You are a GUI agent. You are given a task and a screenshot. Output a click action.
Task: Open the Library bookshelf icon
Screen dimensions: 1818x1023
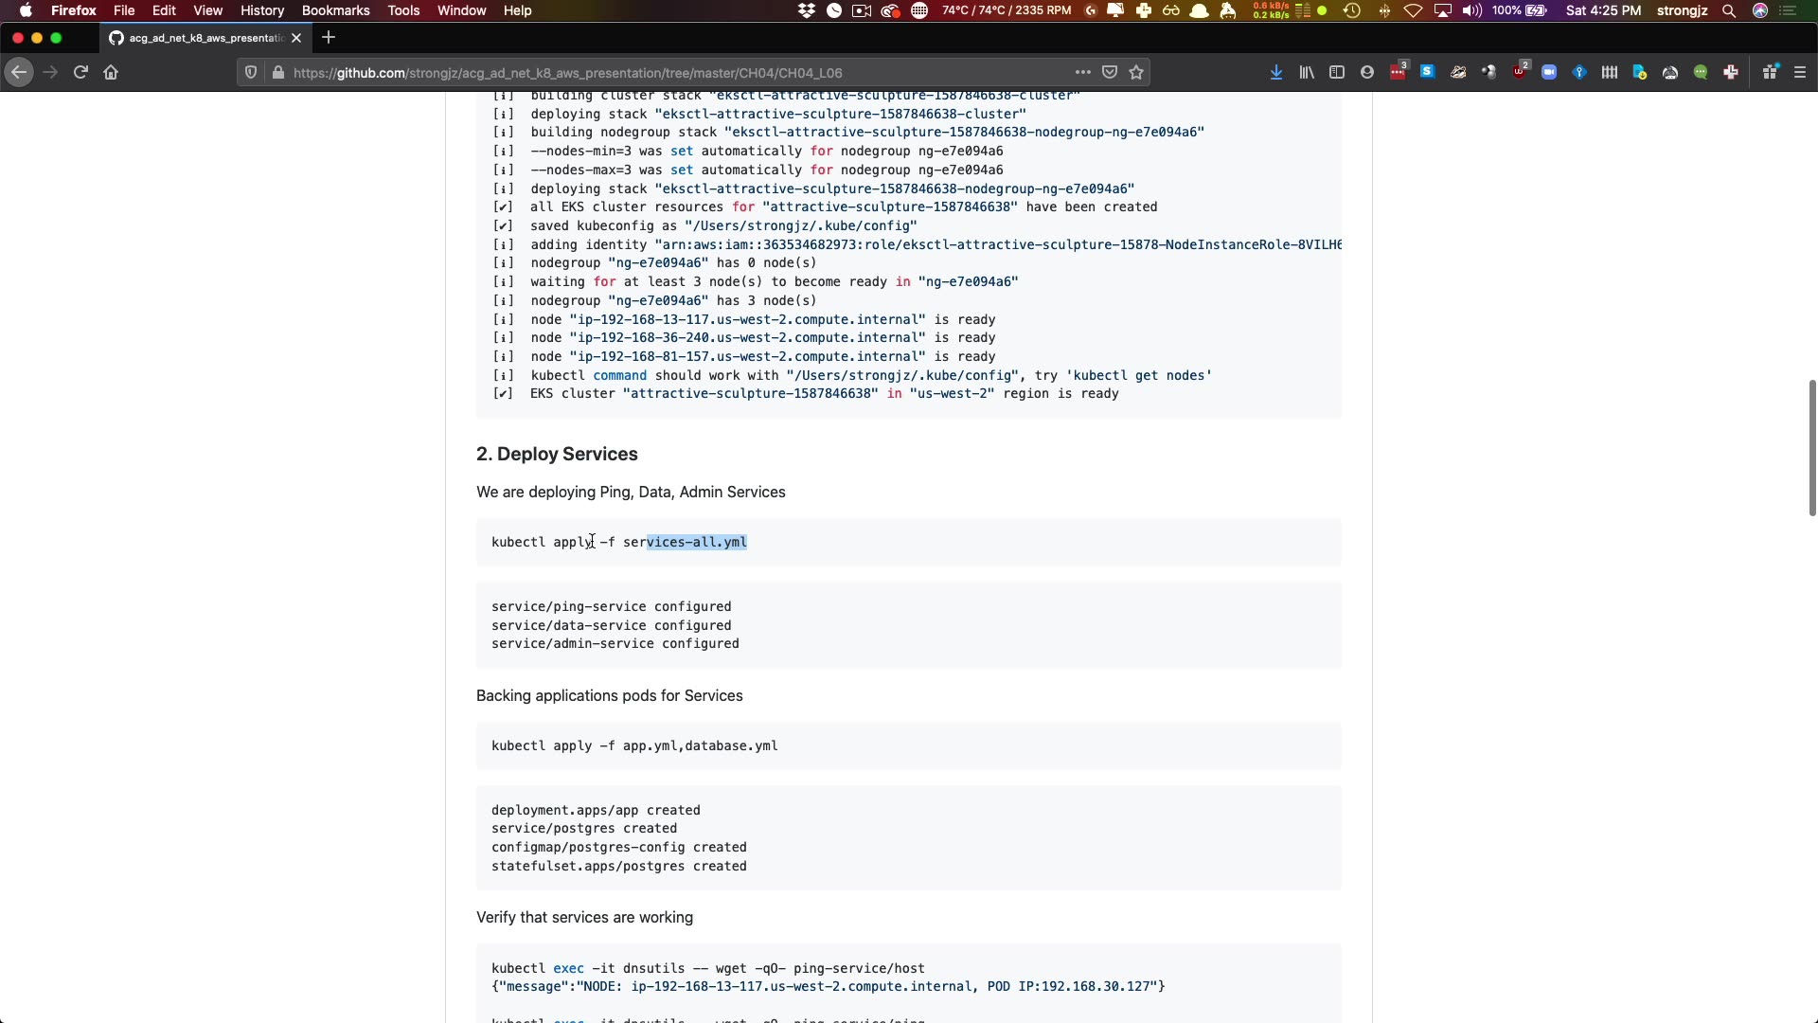(x=1307, y=72)
